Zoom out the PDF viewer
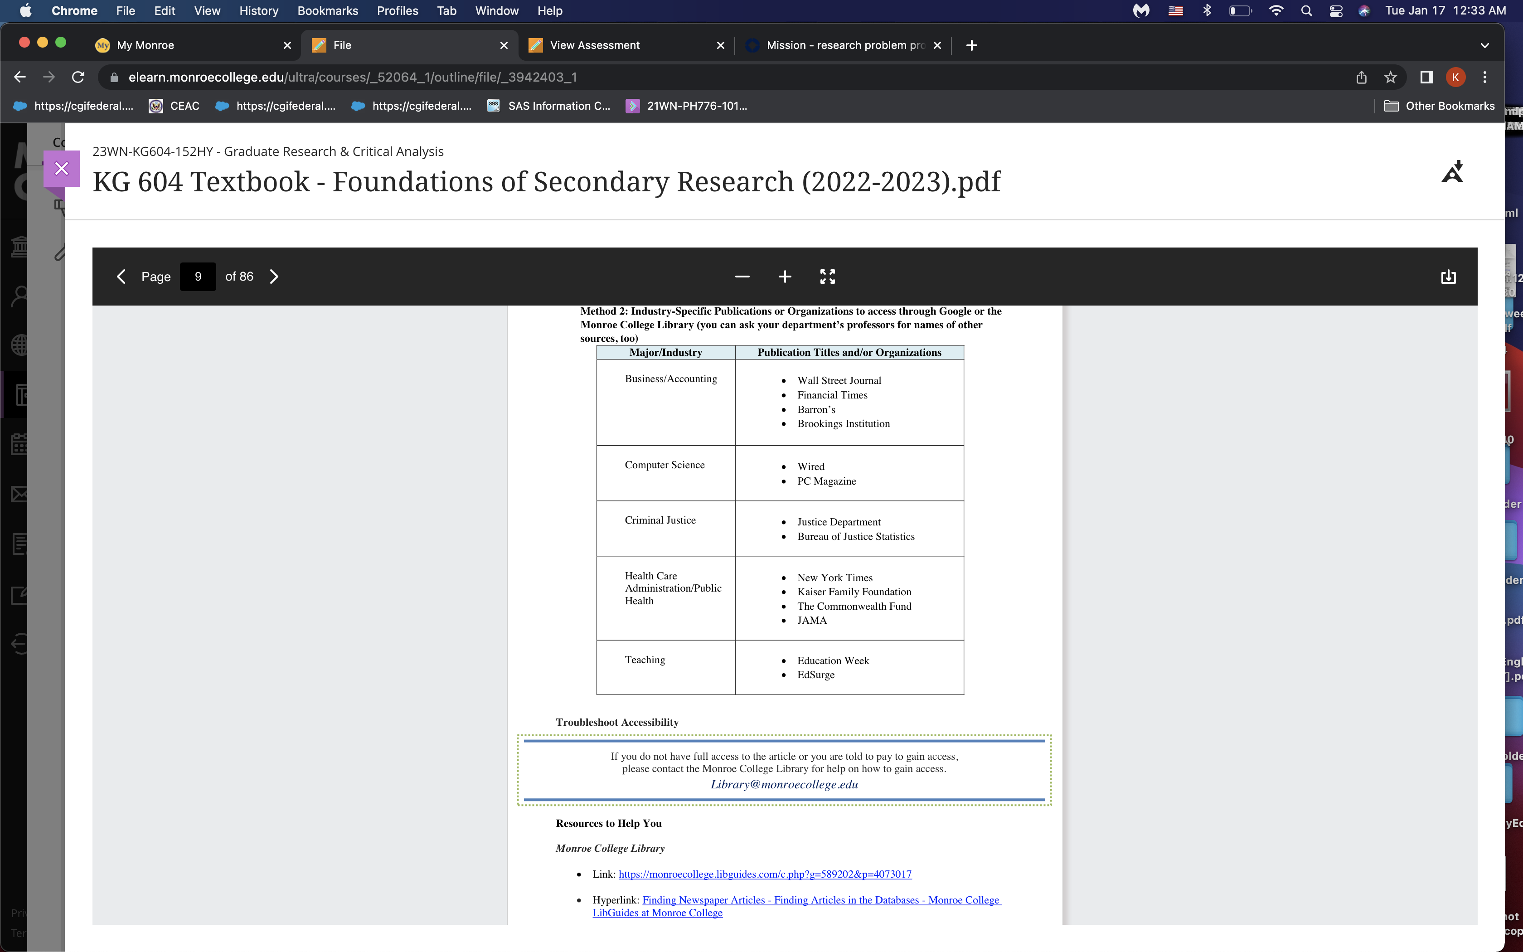Screen dimensions: 1523x952 (x=742, y=277)
